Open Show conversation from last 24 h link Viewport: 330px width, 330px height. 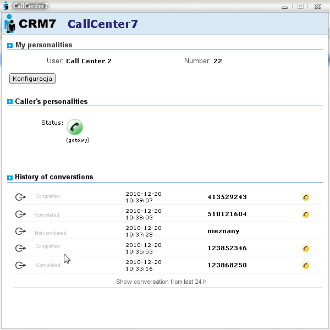coord(161,282)
